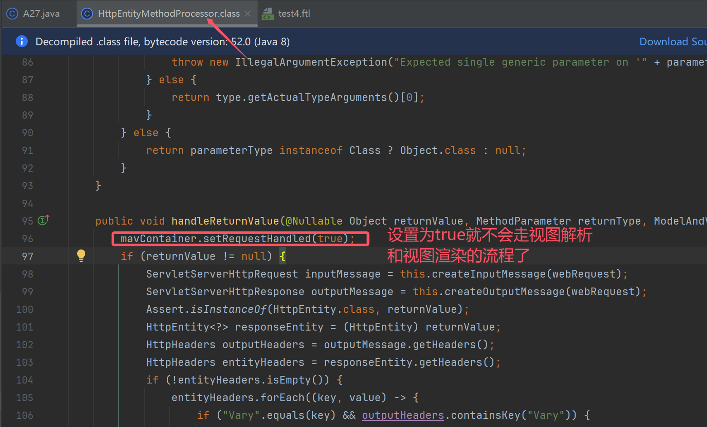The width and height of the screenshot is (707, 427).
Task: Click the info icon in decompiled banner
Action: [x=21, y=42]
